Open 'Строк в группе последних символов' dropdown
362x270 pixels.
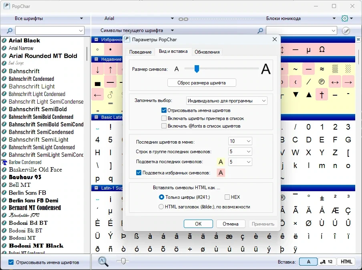point(240,152)
